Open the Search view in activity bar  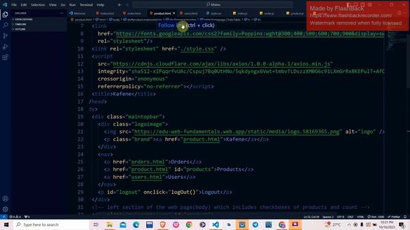[x=5, y=26]
